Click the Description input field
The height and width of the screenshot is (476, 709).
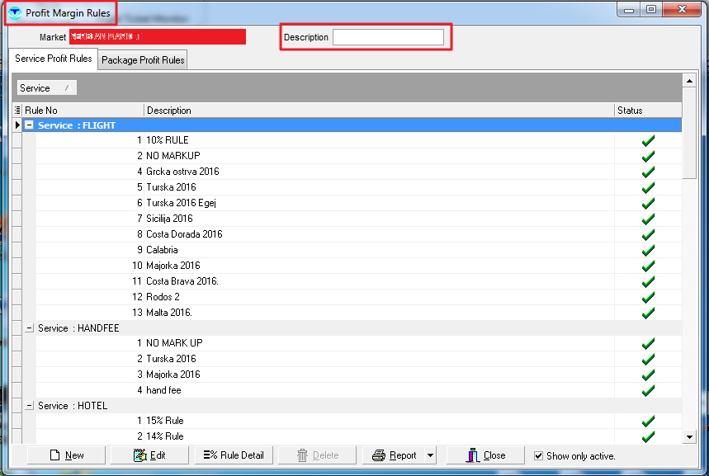click(x=388, y=37)
